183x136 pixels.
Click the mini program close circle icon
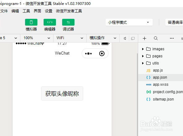pos(102,53)
